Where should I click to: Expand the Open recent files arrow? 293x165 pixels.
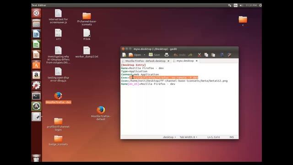(x=145, y=55)
